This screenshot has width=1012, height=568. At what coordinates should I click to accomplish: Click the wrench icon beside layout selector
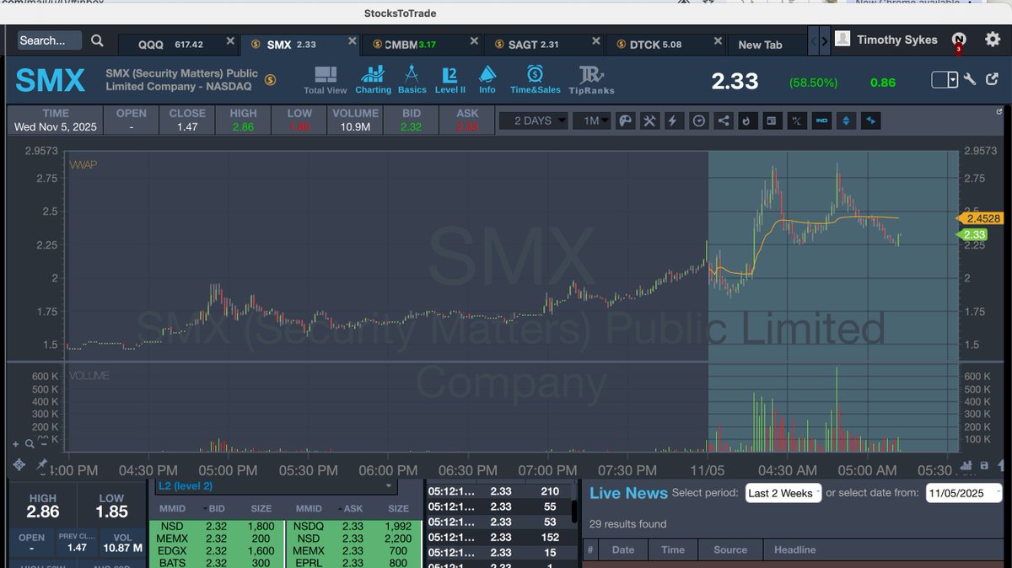click(x=970, y=80)
